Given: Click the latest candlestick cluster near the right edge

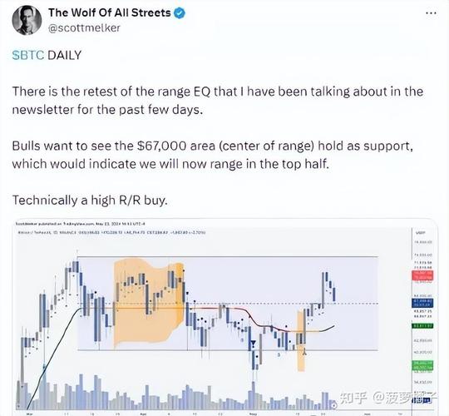Looking at the screenshot, I should [x=328, y=287].
